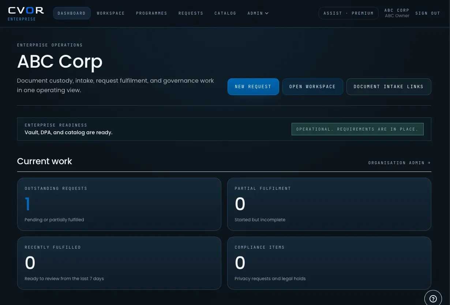The height and width of the screenshot is (305, 450).
Task: Click the ABC Corp page heading
Action: click(x=60, y=61)
